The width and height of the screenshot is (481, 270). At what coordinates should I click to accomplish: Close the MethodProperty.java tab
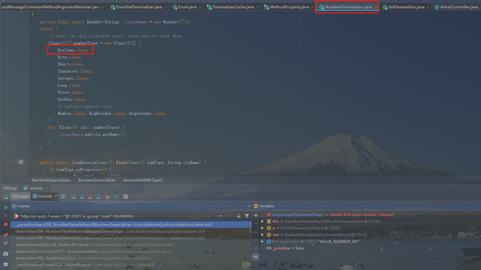tap(312, 7)
